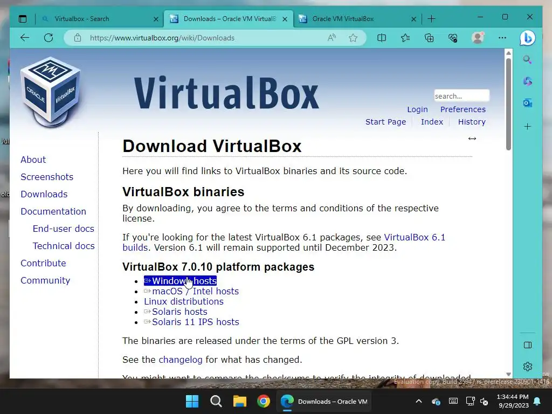Open the notification bell
This screenshot has width=552, height=414.
(537, 401)
